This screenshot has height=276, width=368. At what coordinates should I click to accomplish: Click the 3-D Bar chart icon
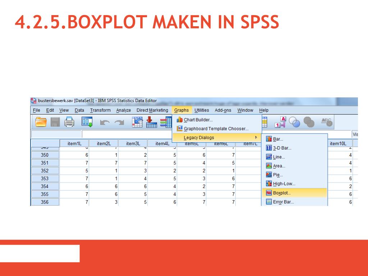click(269, 148)
